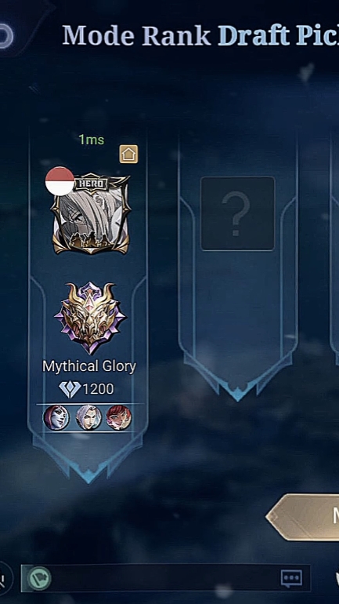The width and height of the screenshot is (339, 604).
Task: Tap the 1200 star points value
Action: coord(99,389)
